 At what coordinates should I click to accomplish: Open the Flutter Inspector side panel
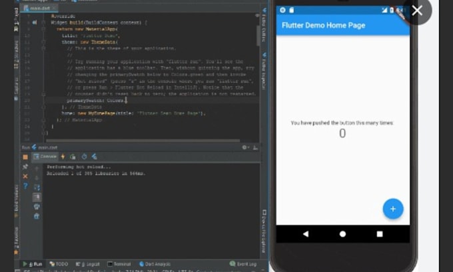(264, 71)
